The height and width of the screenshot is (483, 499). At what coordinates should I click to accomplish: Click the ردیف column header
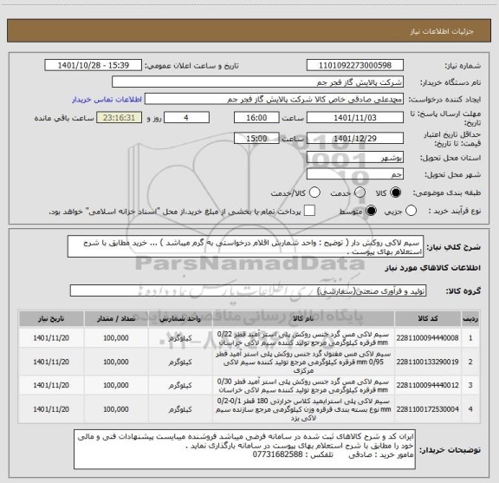click(x=470, y=318)
